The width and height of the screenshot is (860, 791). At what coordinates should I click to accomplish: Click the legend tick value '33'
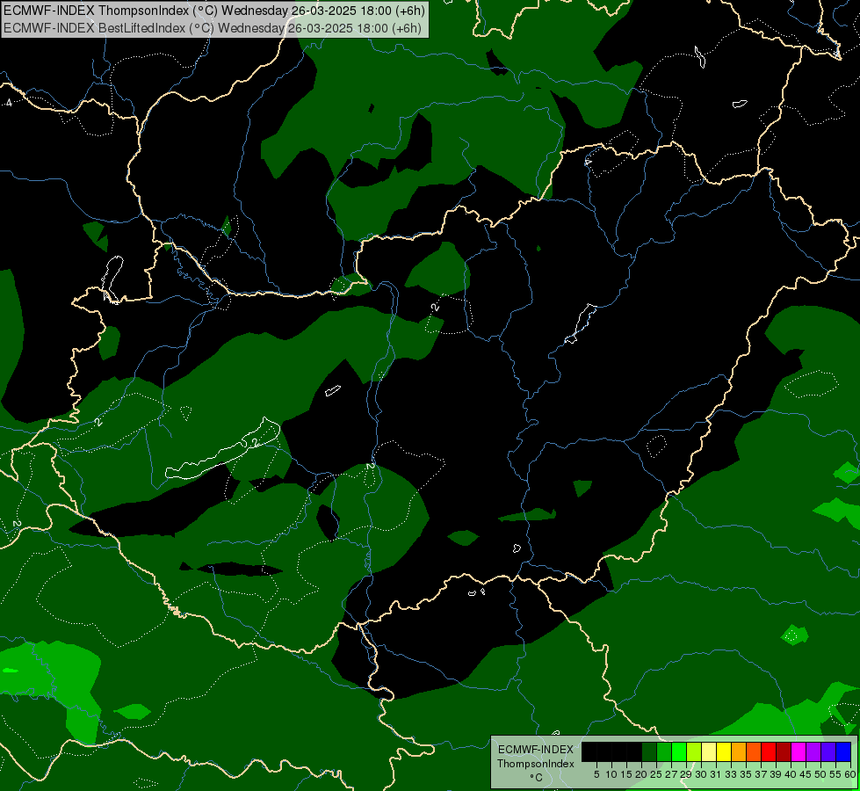coord(731,774)
